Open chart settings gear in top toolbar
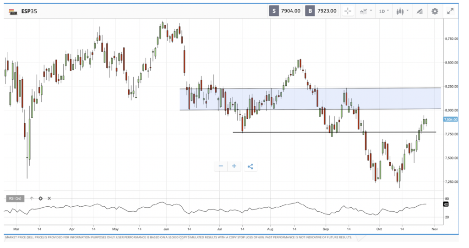Viewport: 469px width, 248px height. coord(435,11)
